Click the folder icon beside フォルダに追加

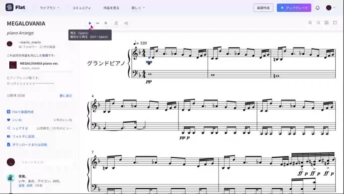[x=9, y=137]
